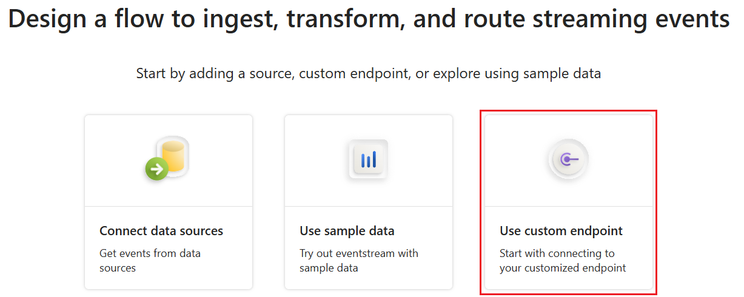Click the "Use custom endpoint" title text
This screenshot has width=744, height=297.
click(561, 231)
